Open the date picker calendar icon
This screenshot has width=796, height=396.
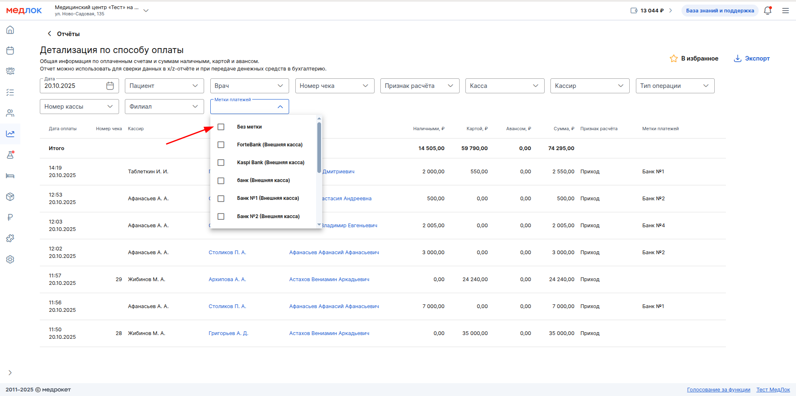pyautogui.click(x=110, y=86)
